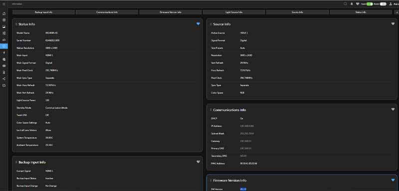
Task: Go to the home icon in the sidebar
Action: pyautogui.click(x=4, y=13)
